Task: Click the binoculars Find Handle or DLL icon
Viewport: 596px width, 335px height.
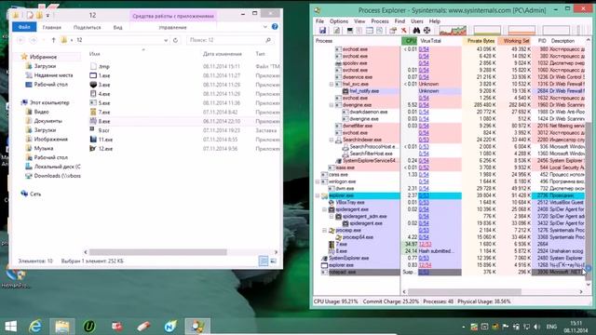Action: [x=416, y=31]
